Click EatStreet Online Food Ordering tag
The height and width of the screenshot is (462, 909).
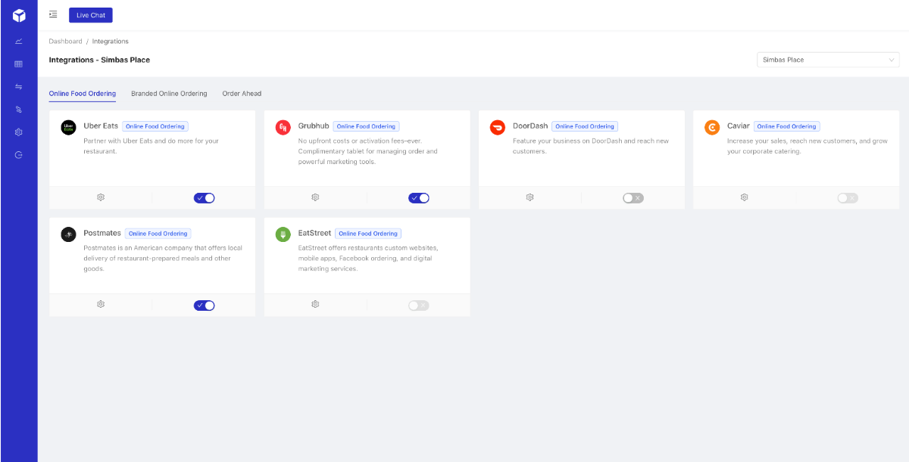368,234
